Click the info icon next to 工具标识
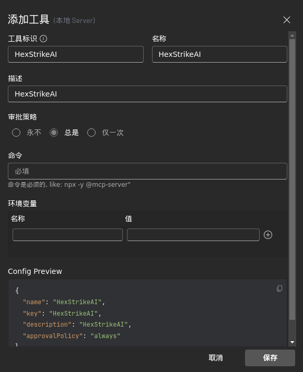The height and width of the screenshot is (372, 303). click(43, 39)
